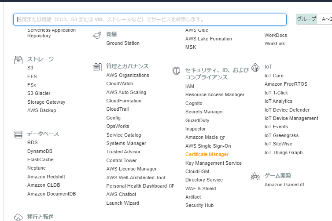Click the database category icon
Screen dimensions: 332x221
click(x=18, y=134)
